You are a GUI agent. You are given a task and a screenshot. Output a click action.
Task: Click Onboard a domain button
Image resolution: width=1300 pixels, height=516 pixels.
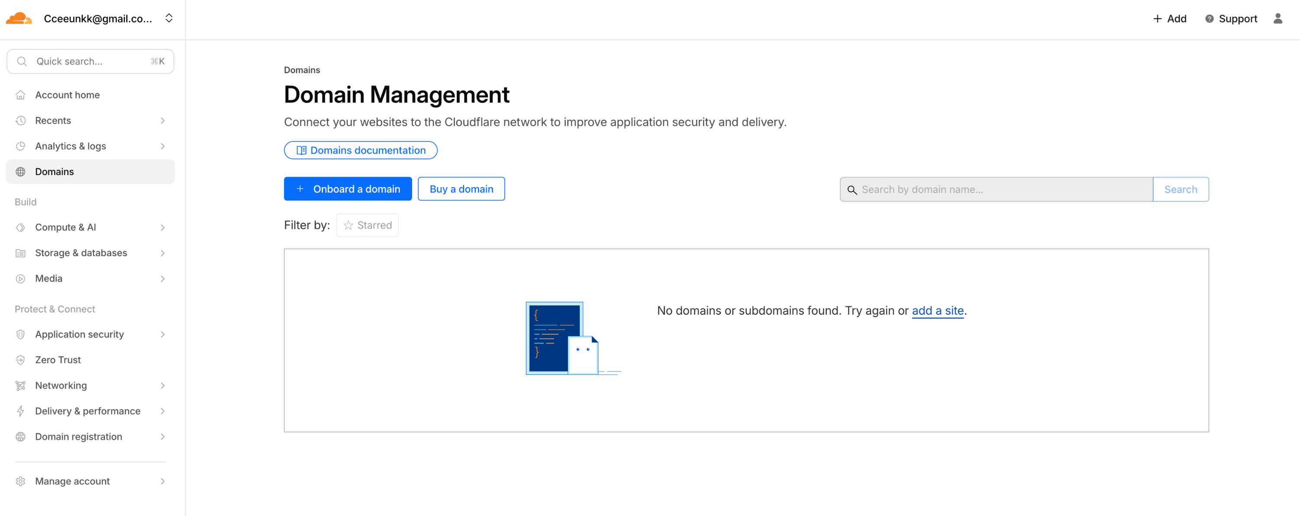(348, 189)
